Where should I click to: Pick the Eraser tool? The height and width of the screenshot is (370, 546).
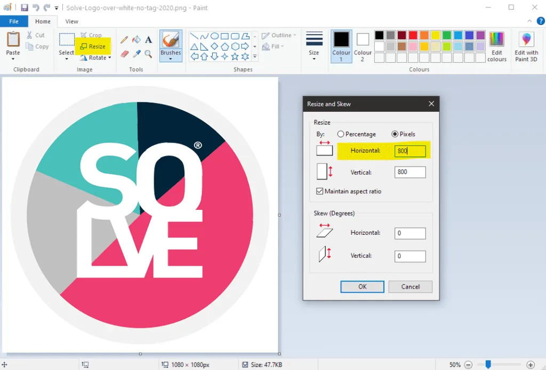click(124, 54)
